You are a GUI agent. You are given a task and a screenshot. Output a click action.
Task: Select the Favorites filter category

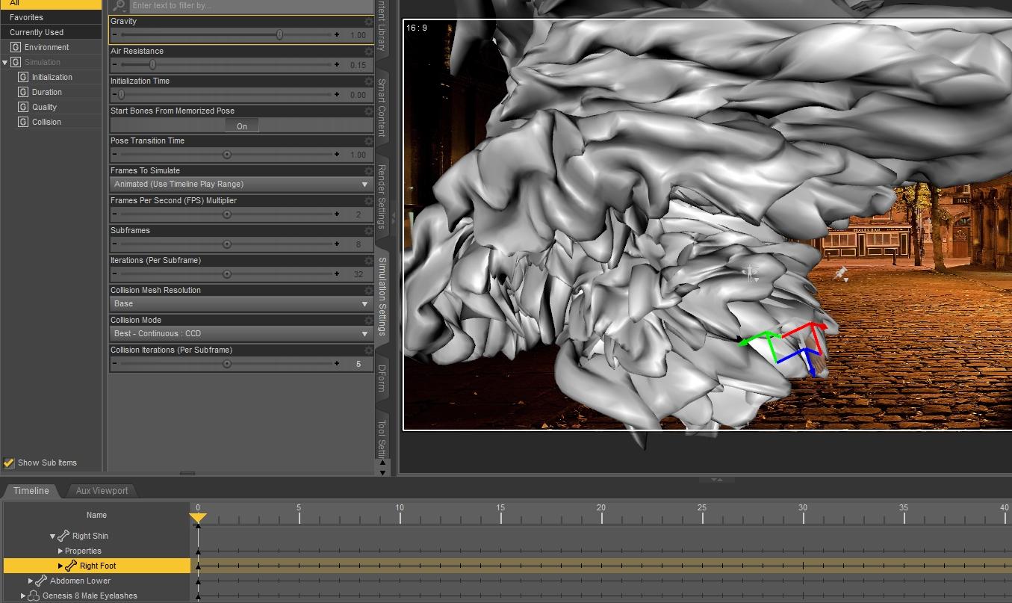tap(26, 17)
